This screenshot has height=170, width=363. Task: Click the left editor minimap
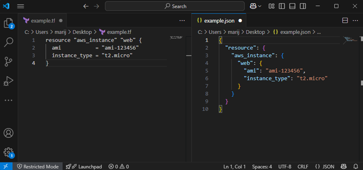click(x=176, y=38)
